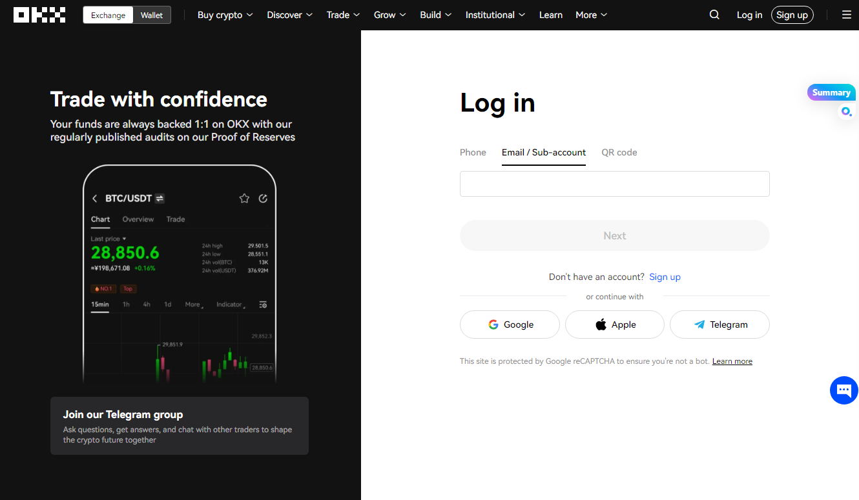Click the NO.1 tag in mockup
859x500 pixels.
click(x=103, y=288)
